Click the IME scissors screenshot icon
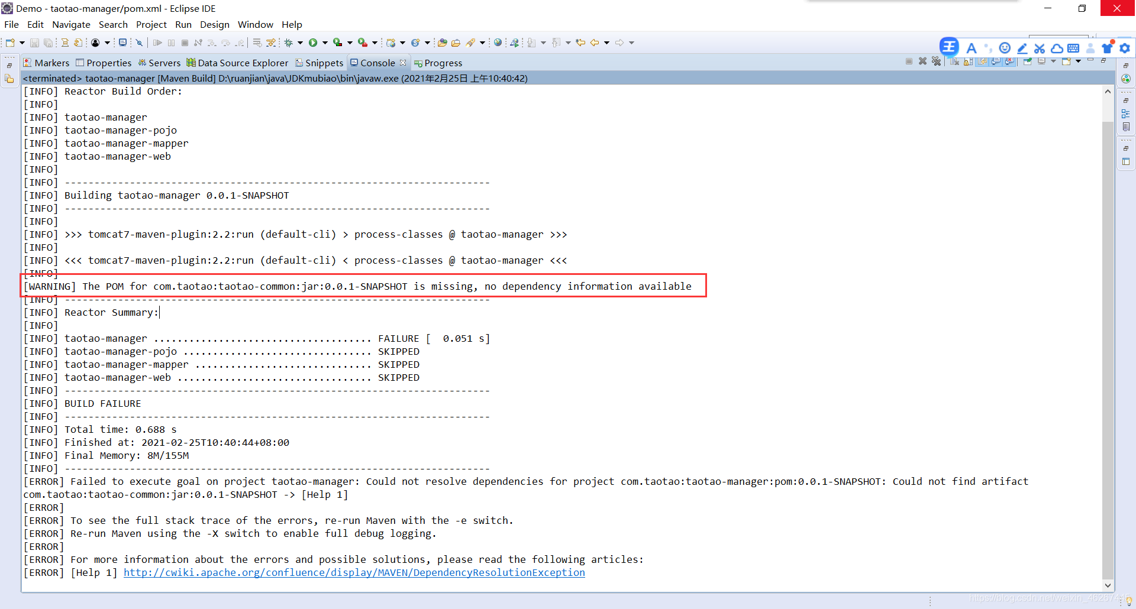The image size is (1136, 609). [1040, 48]
